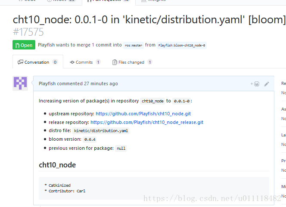Click the pull request number #17575
The height and width of the screenshot is (207, 286).
point(28,32)
